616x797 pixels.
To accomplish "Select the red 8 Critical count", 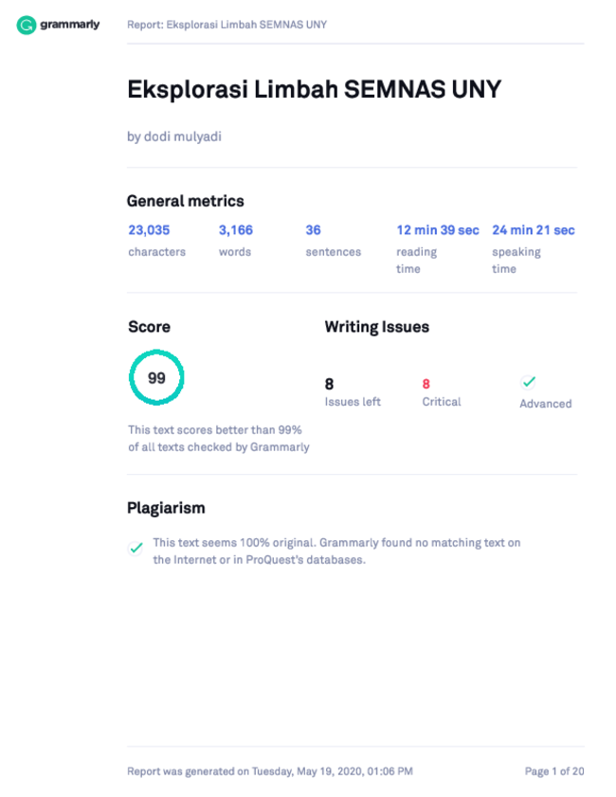I will [426, 384].
